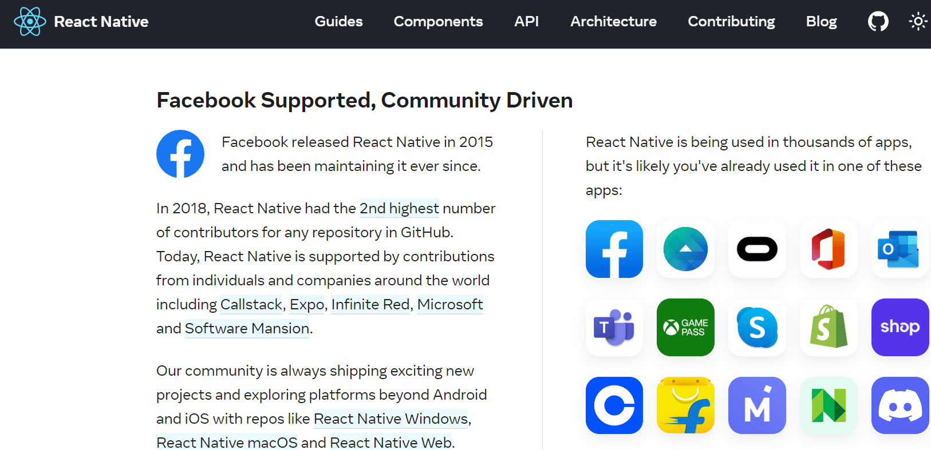Open the purple Mercari M icon
931x450 pixels.
pos(757,405)
